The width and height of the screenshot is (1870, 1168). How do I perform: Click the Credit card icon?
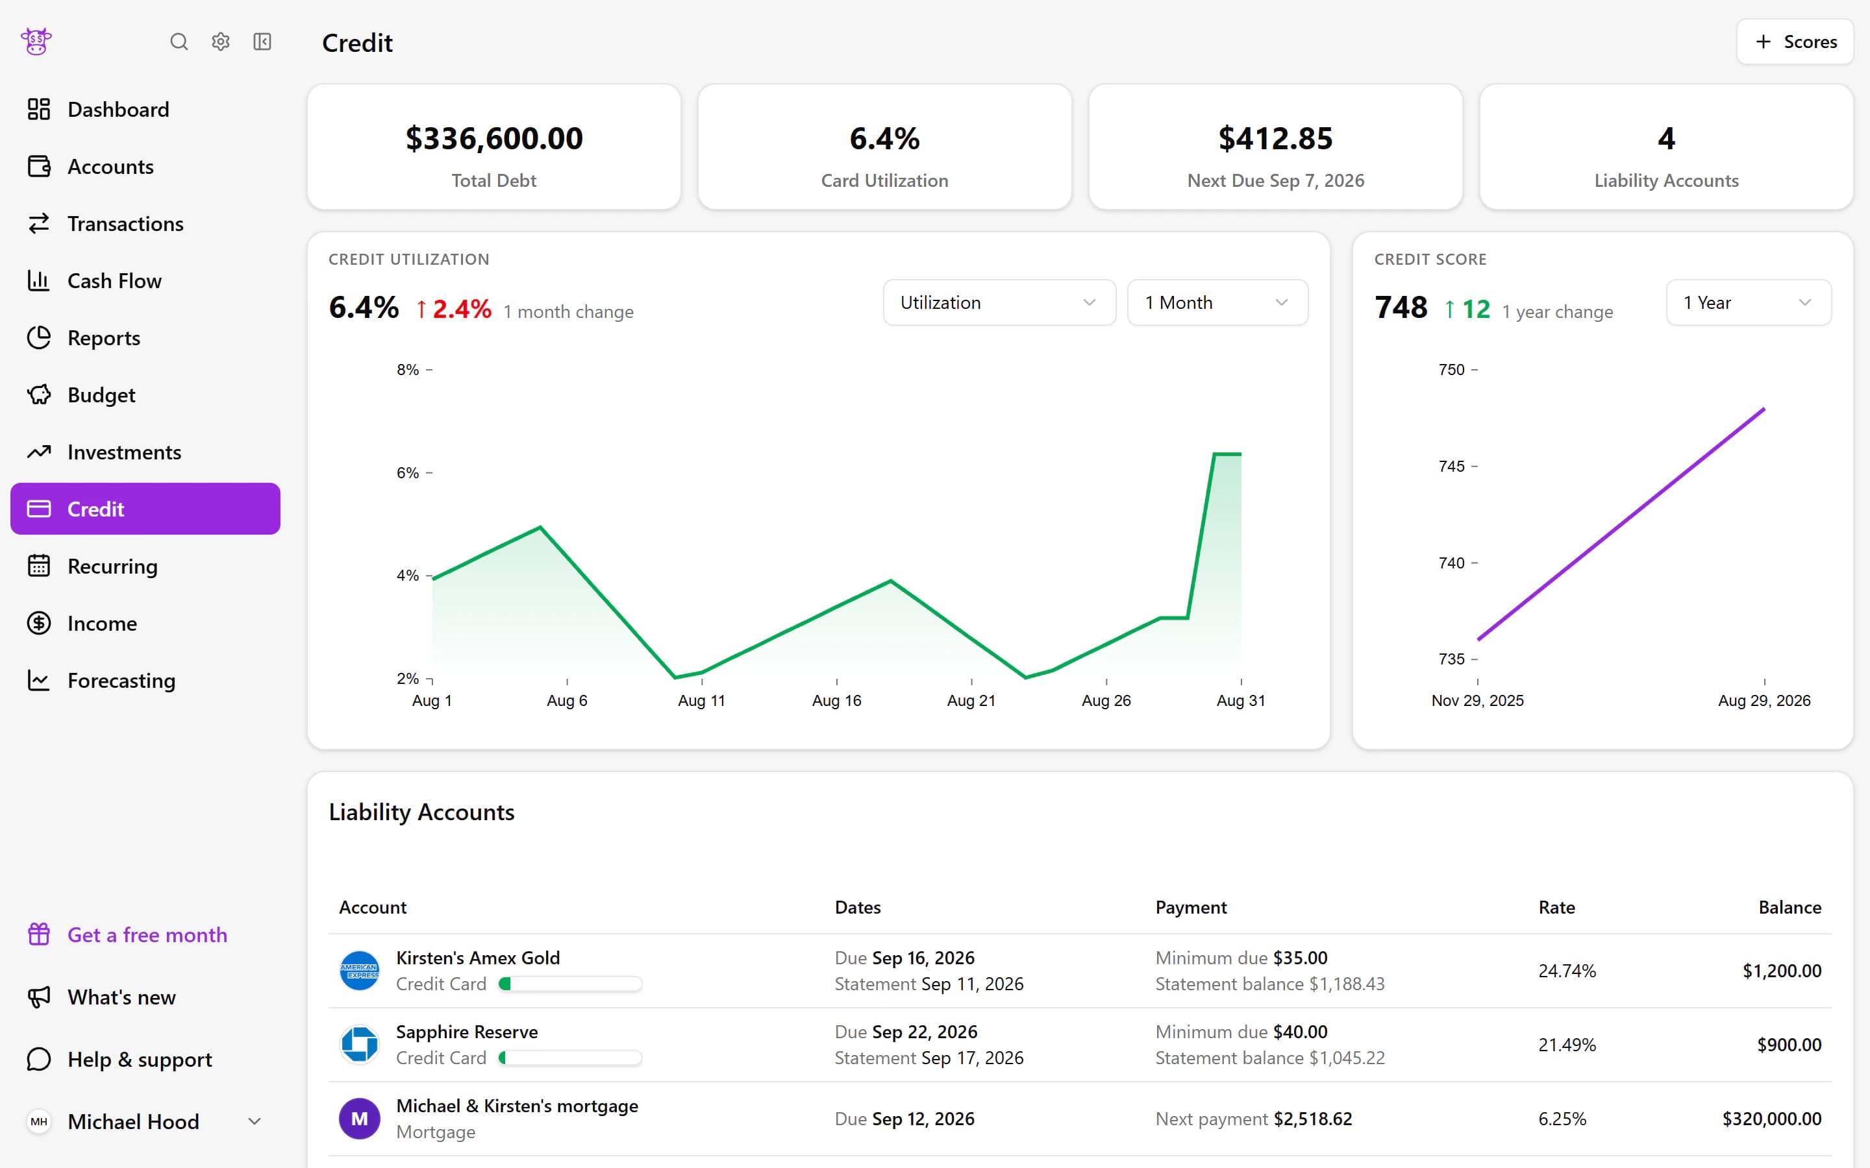[x=39, y=509]
